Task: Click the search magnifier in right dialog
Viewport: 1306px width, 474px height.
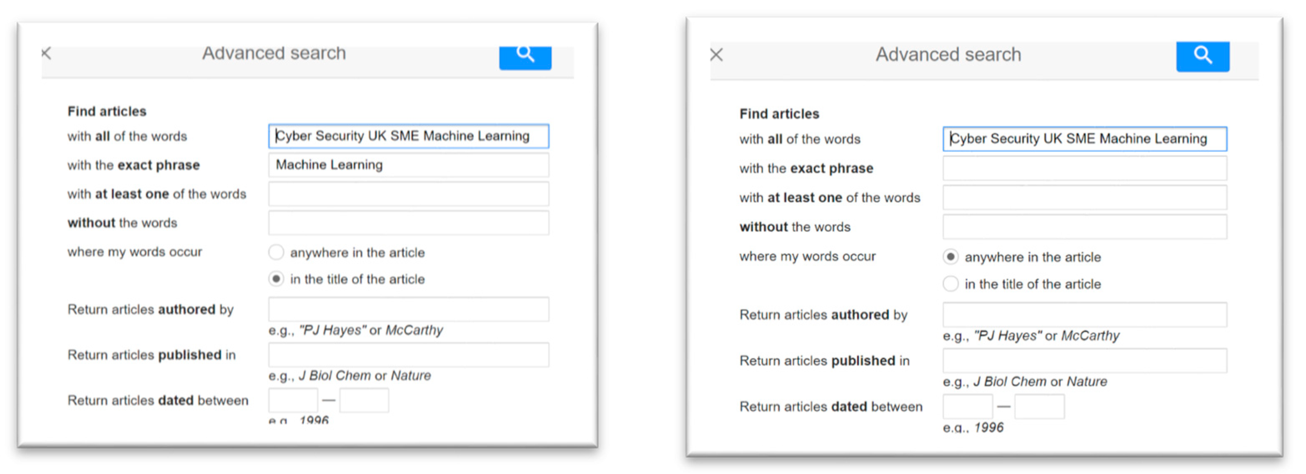Action: [1202, 56]
